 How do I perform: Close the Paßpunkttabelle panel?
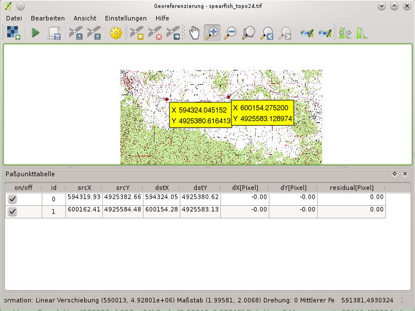pyautogui.click(x=405, y=173)
